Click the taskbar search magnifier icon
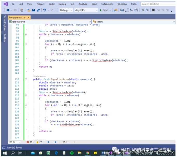The width and height of the screenshot is (177, 158). coord(13,153)
